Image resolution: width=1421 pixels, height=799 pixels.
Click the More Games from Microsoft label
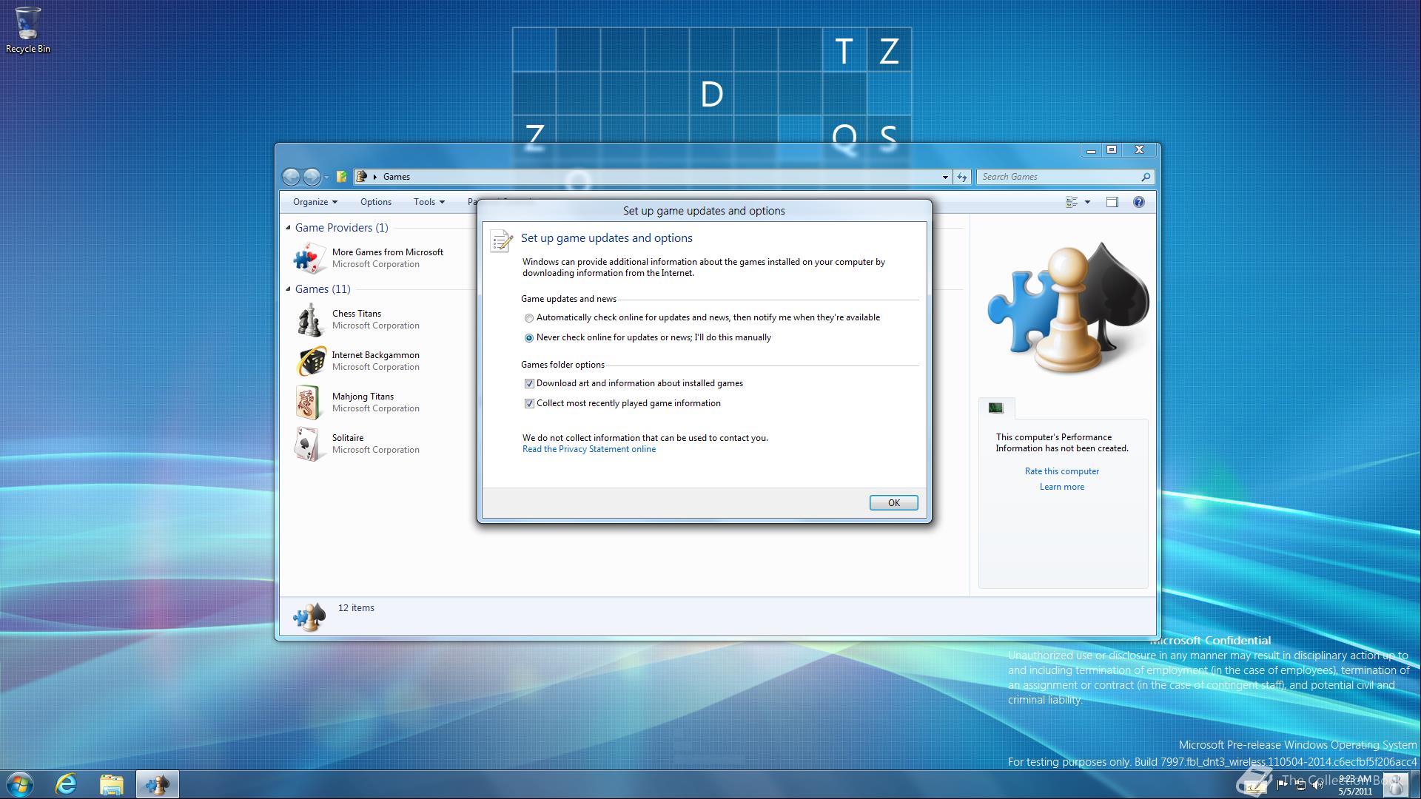(388, 252)
